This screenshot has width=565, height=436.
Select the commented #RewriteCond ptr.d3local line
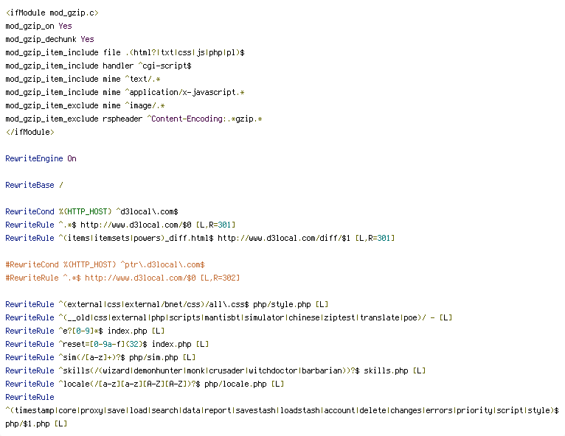pyautogui.click(x=105, y=264)
